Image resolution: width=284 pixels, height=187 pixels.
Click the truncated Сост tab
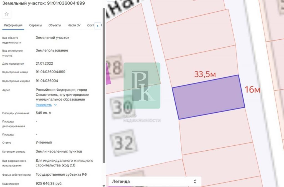click(x=90, y=25)
